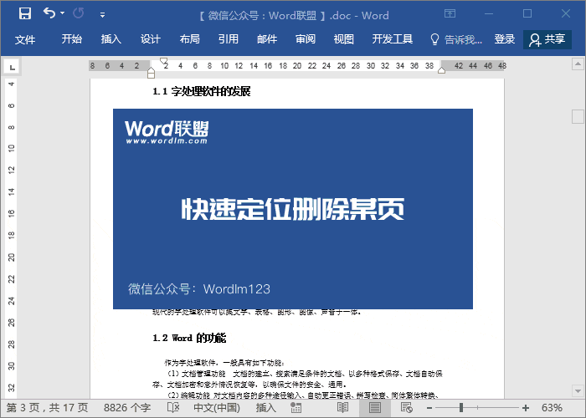The height and width of the screenshot is (418, 586).
Task: Click the Redo/Repeat icon
Action: (x=79, y=13)
